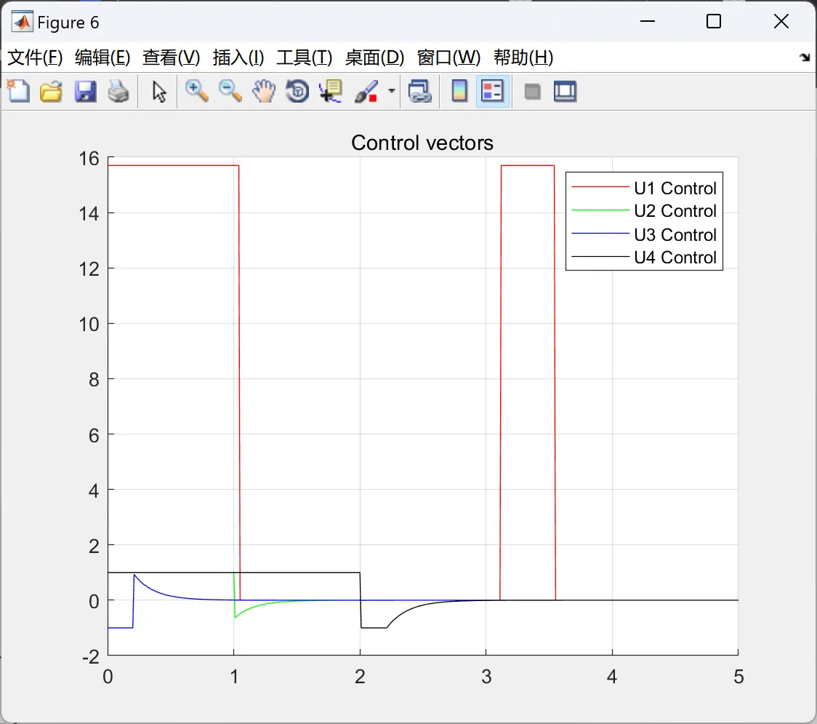817x724 pixels.
Task: Open a file with the folder icon
Action: click(x=51, y=92)
